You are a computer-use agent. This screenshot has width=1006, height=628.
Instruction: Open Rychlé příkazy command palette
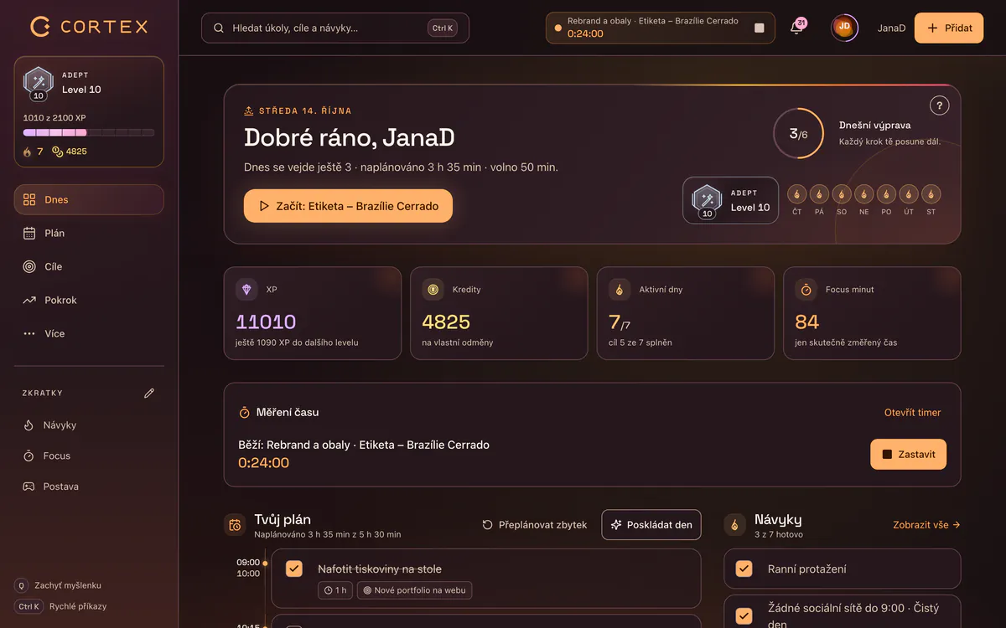pos(60,606)
